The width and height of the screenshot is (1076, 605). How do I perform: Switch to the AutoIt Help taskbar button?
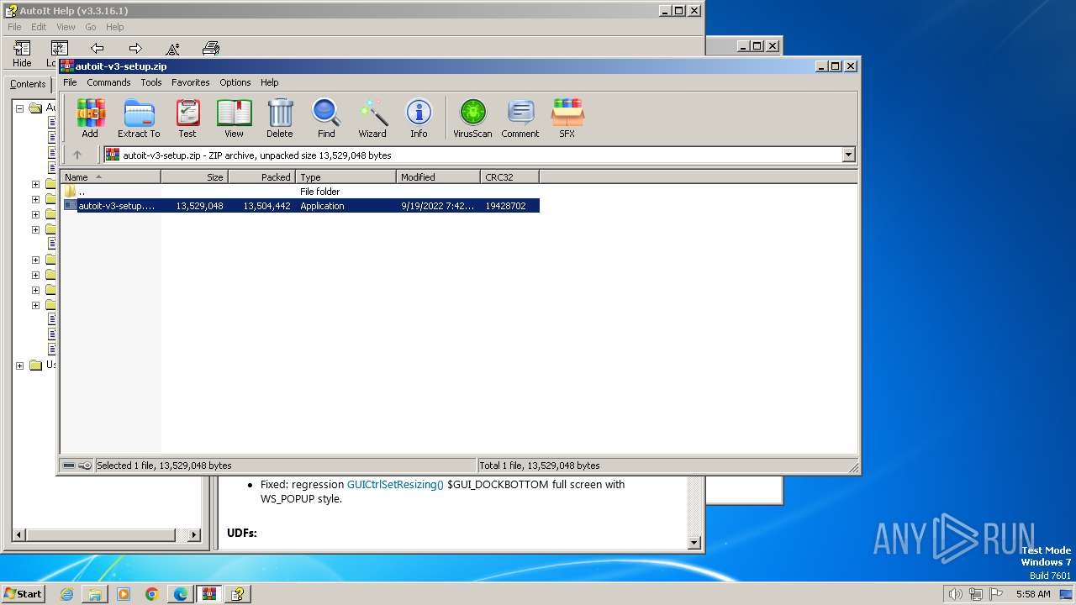[238, 594]
